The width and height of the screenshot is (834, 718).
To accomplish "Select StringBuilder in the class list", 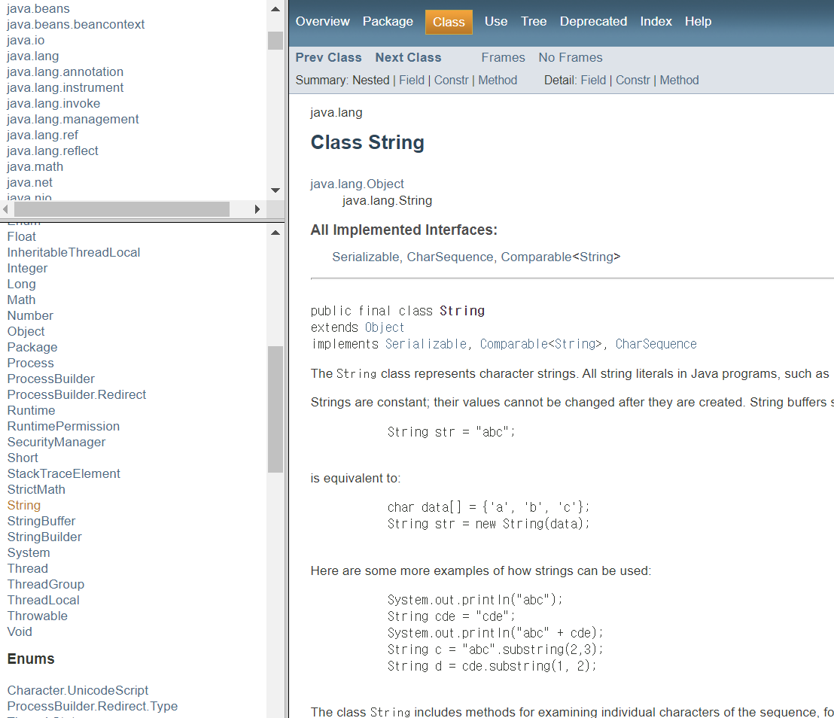I will (44, 537).
